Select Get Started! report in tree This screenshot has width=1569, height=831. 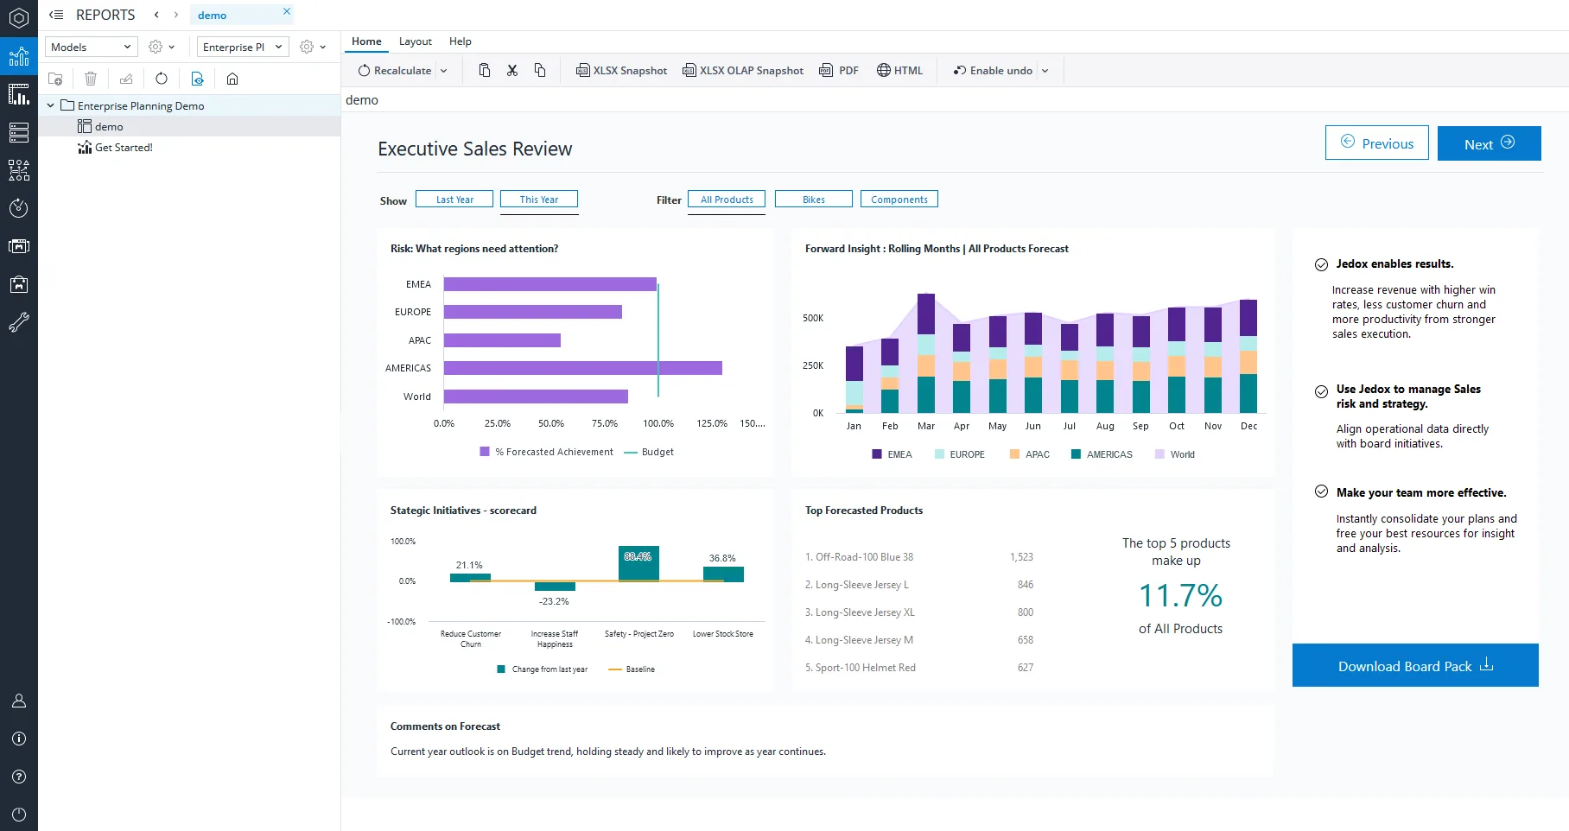[x=189, y=147]
